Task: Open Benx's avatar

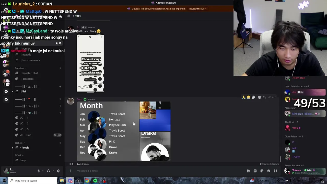Action: (x=71, y=101)
